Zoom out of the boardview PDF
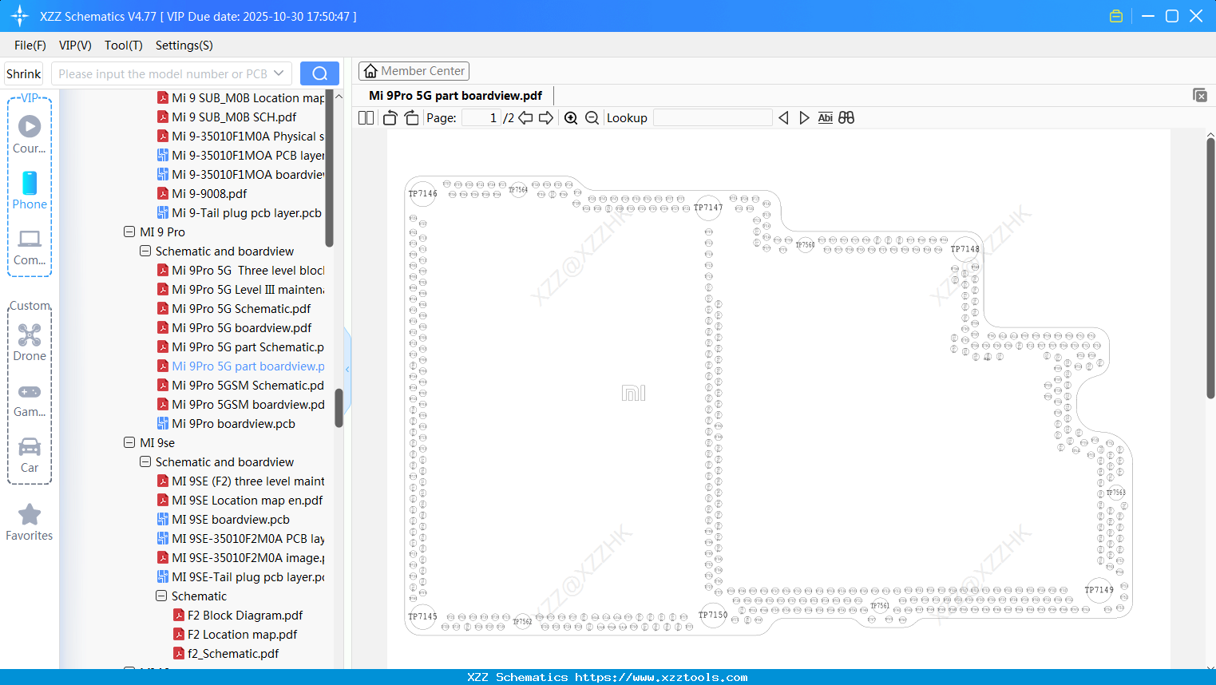The image size is (1216, 685). click(592, 118)
